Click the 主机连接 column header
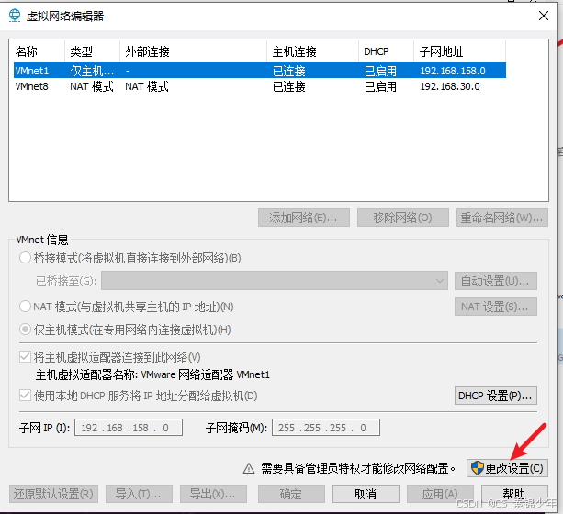 313,51
